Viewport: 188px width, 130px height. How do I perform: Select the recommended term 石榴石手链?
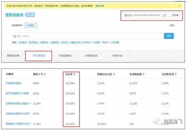(75, 42)
